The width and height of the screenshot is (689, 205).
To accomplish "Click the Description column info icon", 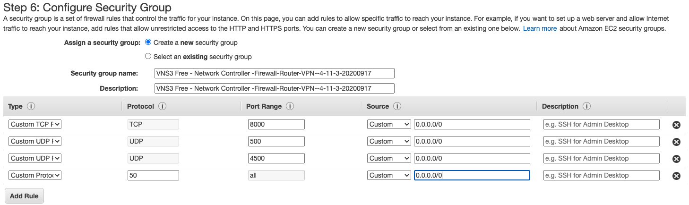I will [586, 106].
